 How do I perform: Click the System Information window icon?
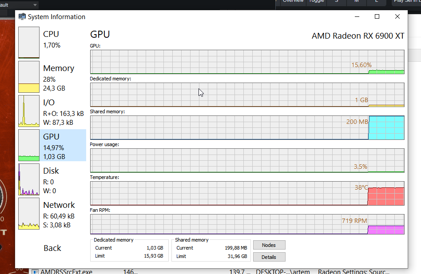(22, 16)
